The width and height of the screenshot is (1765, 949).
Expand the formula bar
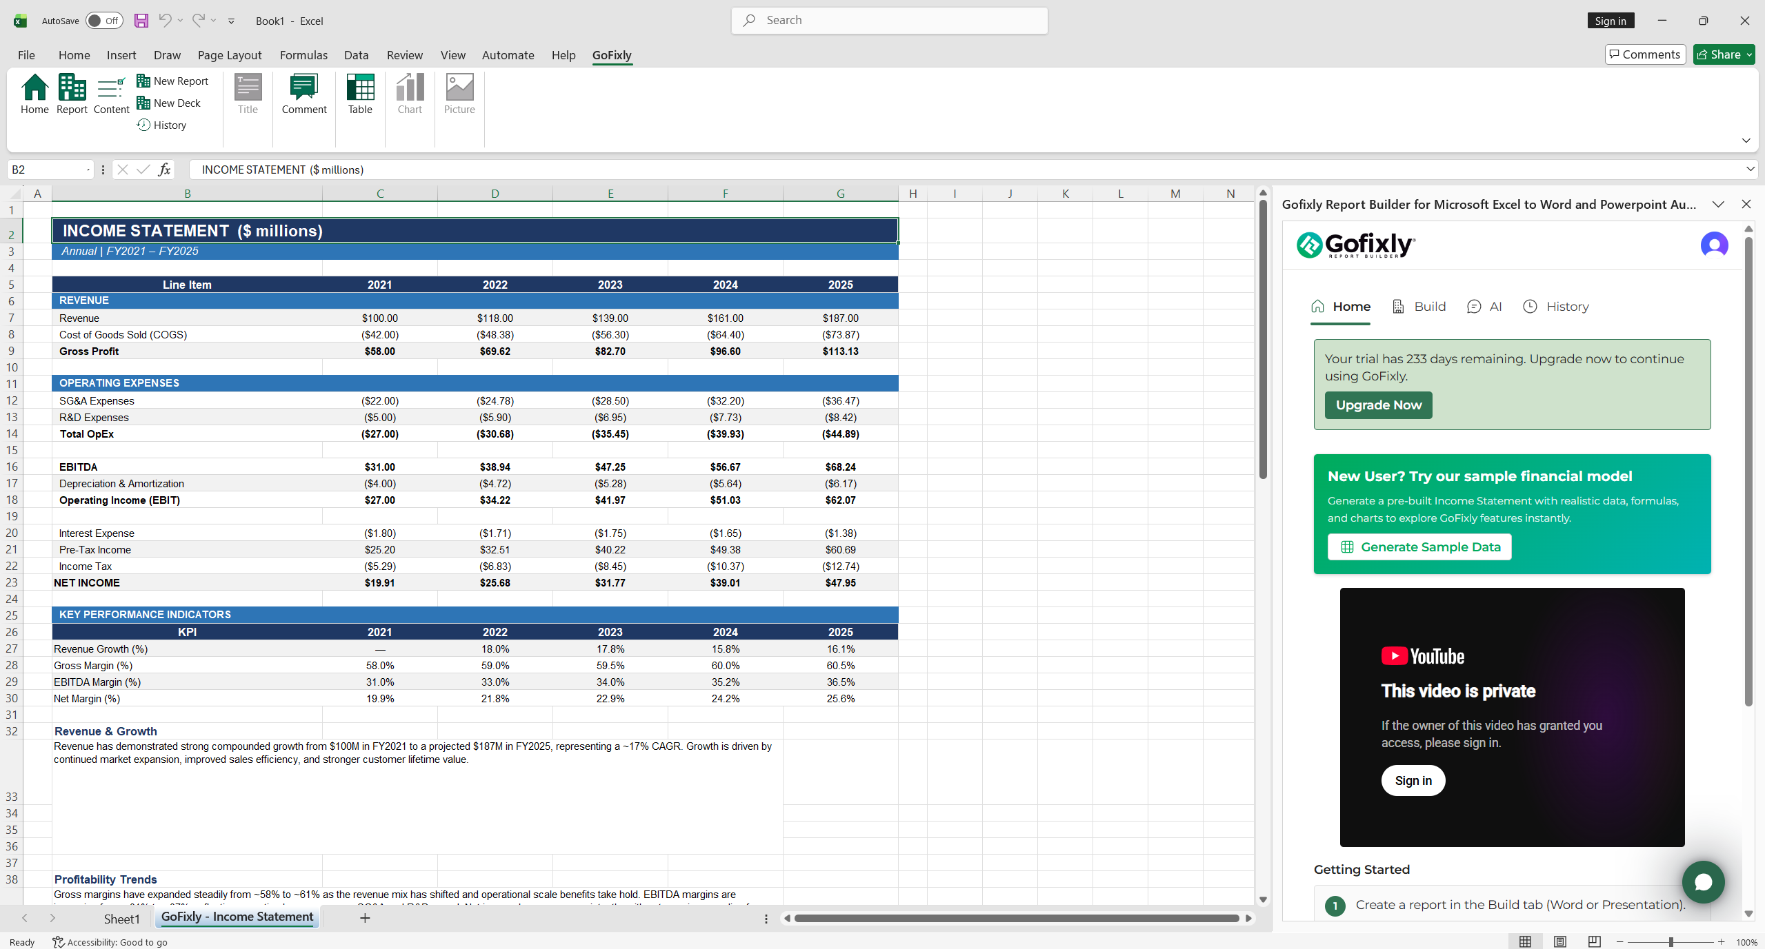point(1751,170)
